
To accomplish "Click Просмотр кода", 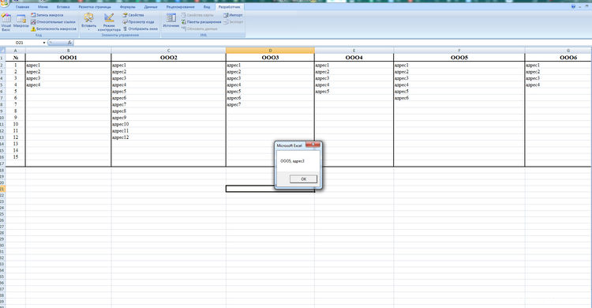I will click(138, 22).
